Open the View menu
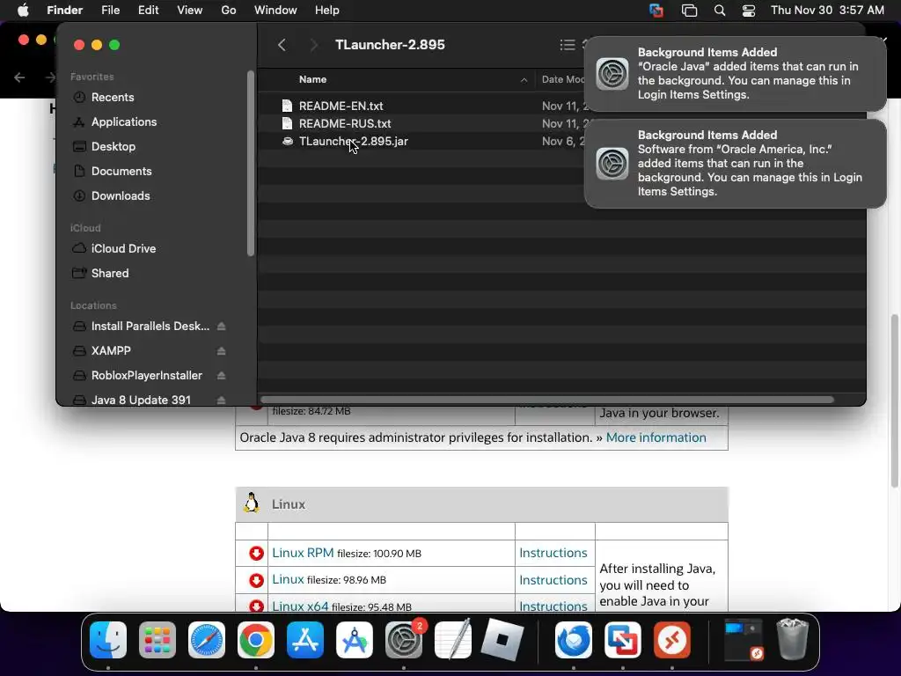Screen dimensions: 901x676 pos(190,11)
